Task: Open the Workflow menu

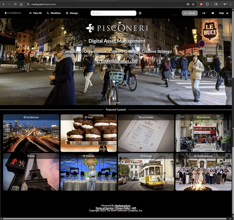Action: (x=54, y=13)
